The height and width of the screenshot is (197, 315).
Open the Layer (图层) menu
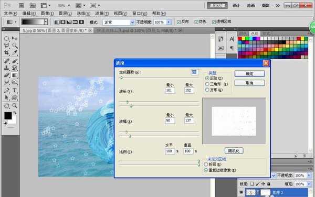[65, 14]
